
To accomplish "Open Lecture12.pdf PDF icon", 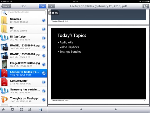I will (4, 82).
